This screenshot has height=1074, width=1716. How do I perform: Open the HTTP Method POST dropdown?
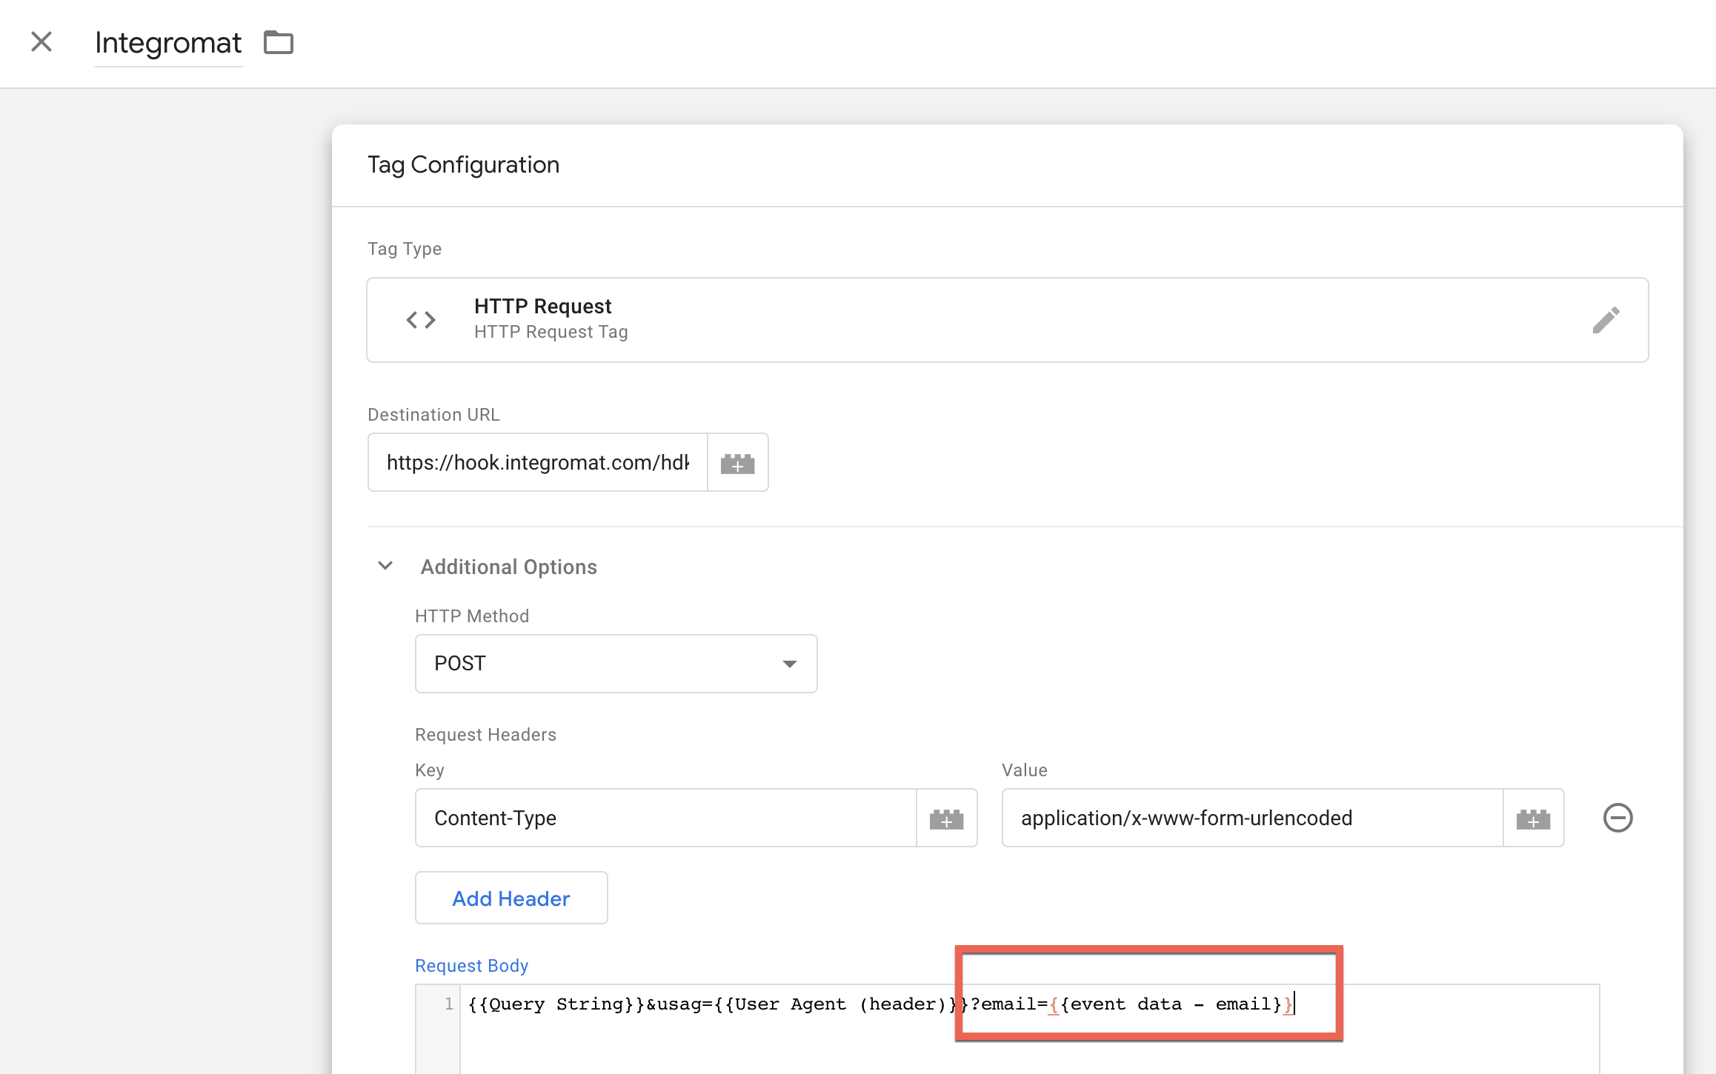point(616,664)
